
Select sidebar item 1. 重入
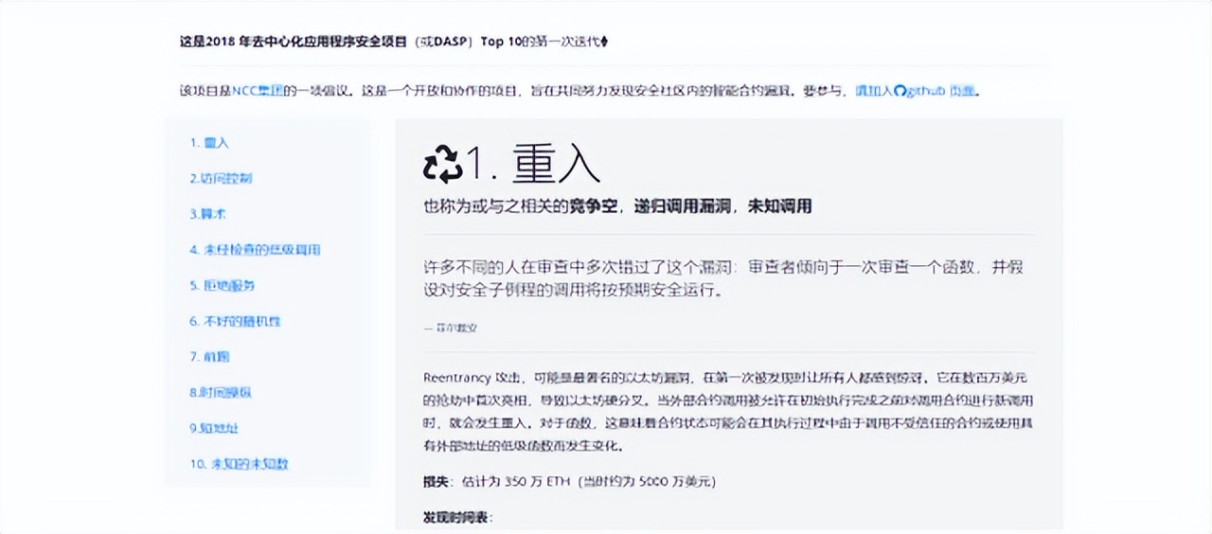209,143
